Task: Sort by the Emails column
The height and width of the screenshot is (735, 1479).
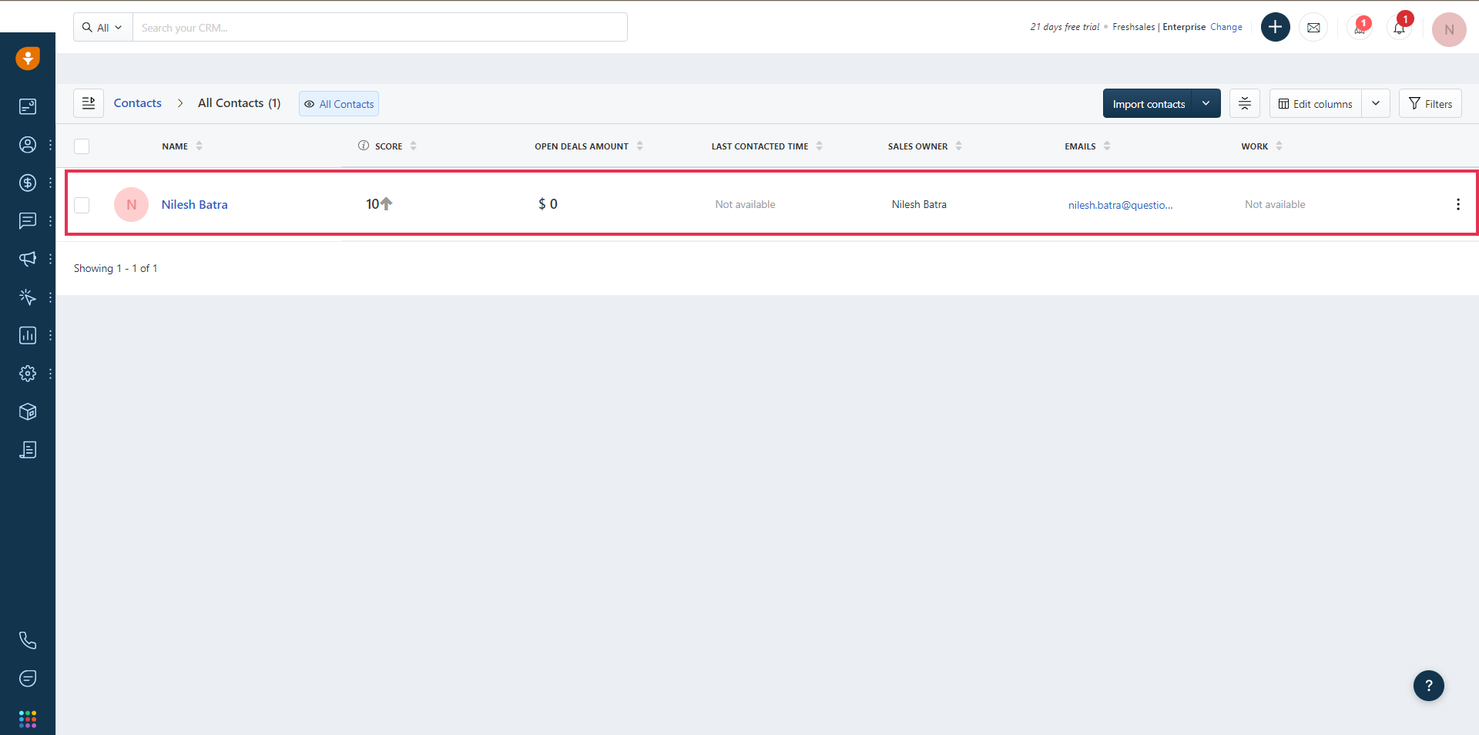Action: pos(1107,146)
